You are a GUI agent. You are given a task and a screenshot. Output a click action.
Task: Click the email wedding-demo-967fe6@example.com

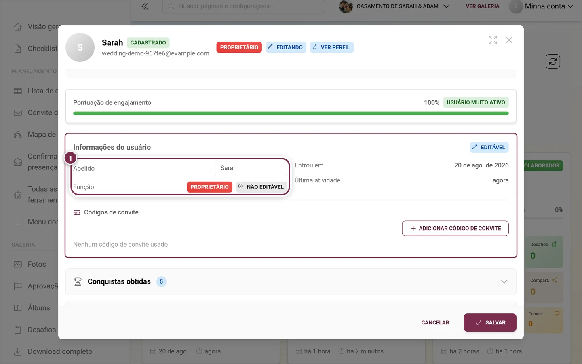[x=156, y=53]
